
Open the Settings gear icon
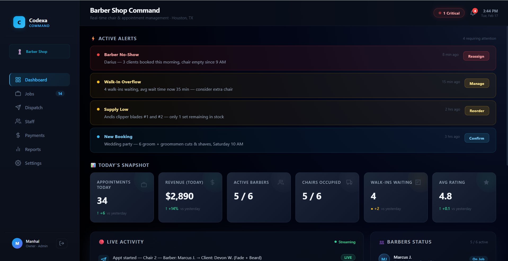point(18,163)
